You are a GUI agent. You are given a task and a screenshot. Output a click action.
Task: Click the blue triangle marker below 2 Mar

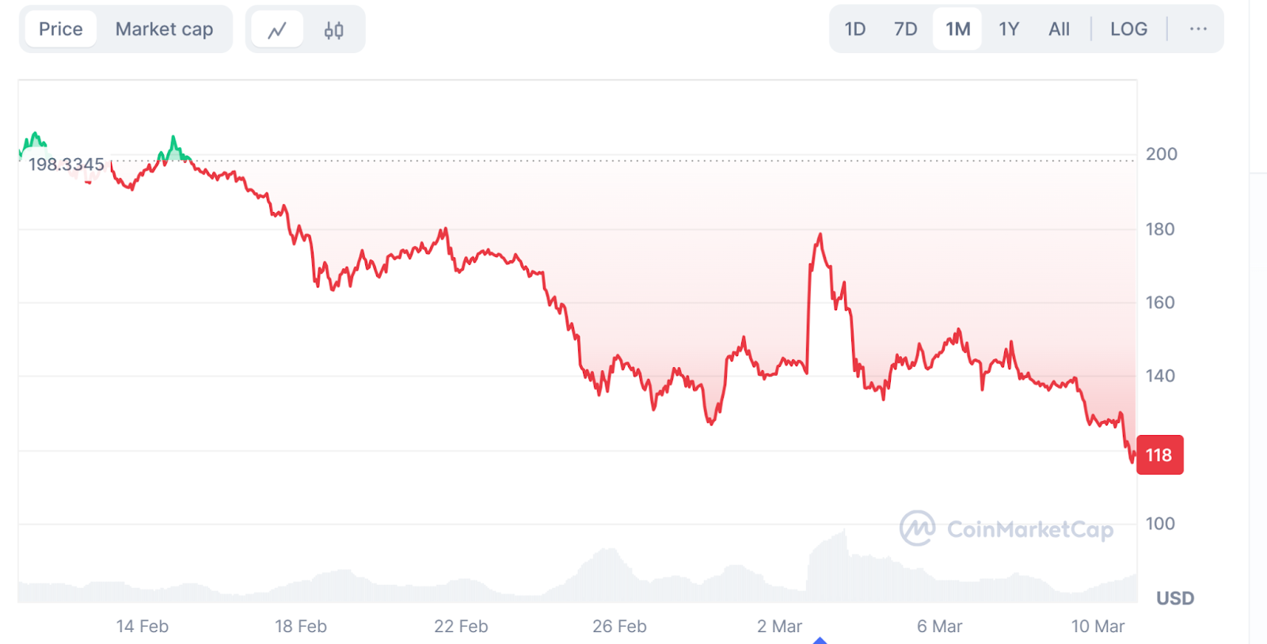click(x=820, y=640)
